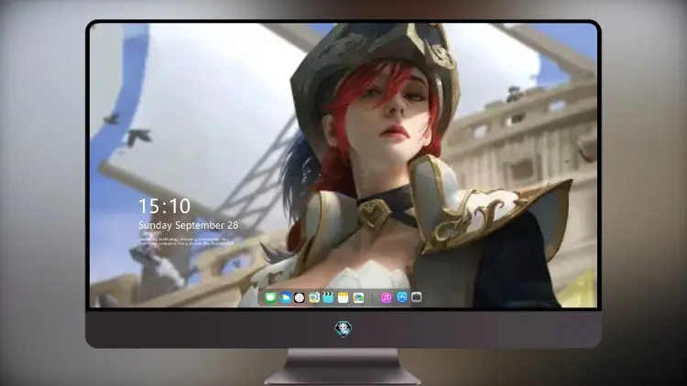Open the Clock app in dock

[300, 298]
